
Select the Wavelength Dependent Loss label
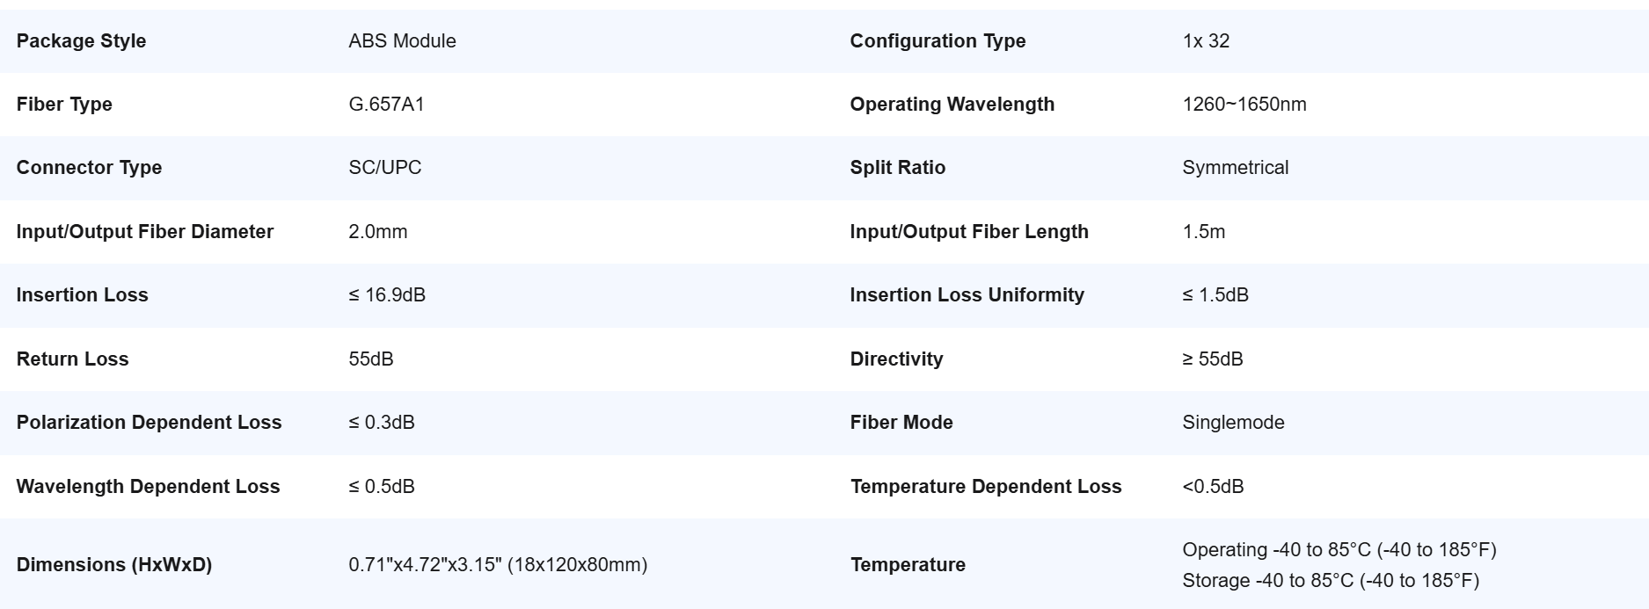point(148,487)
